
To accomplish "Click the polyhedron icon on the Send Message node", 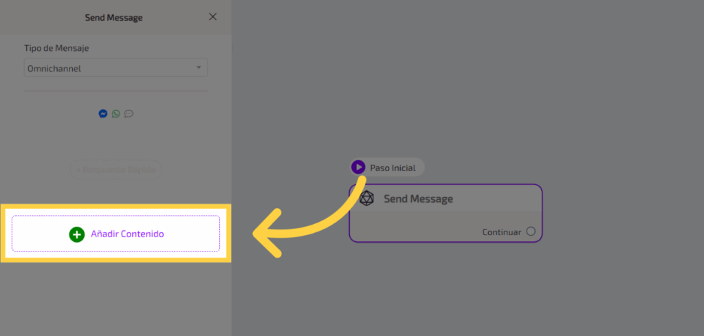I will click(367, 199).
